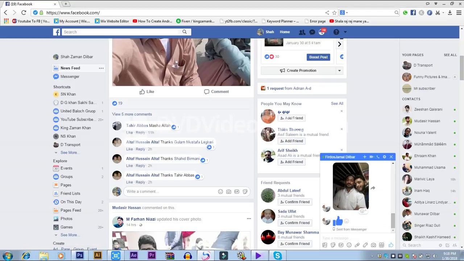Open shared photo thumbnail in chat
The width and height of the screenshot is (464, 261).
(351, 186)
